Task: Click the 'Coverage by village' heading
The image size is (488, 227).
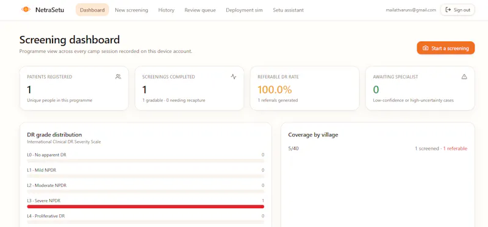Action: click(x=313, y=134)
